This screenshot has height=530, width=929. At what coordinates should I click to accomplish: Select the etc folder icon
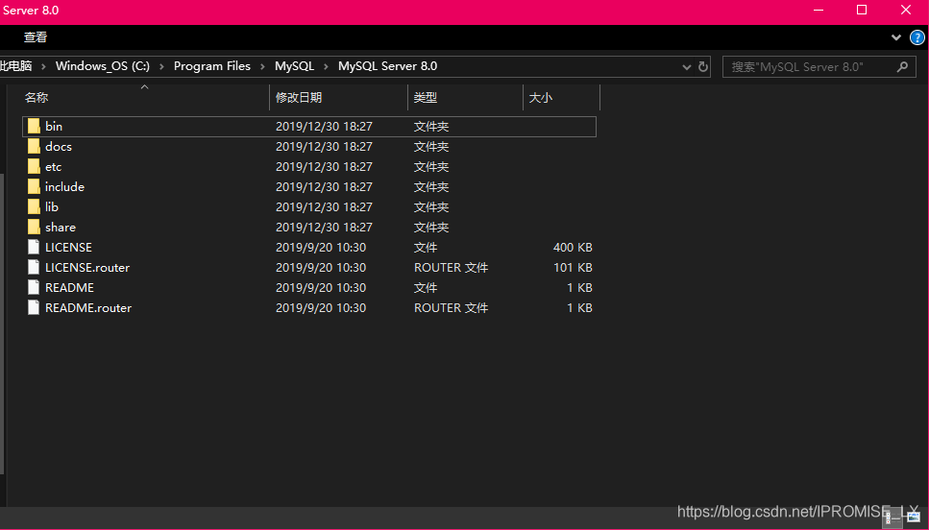point(34,166)
